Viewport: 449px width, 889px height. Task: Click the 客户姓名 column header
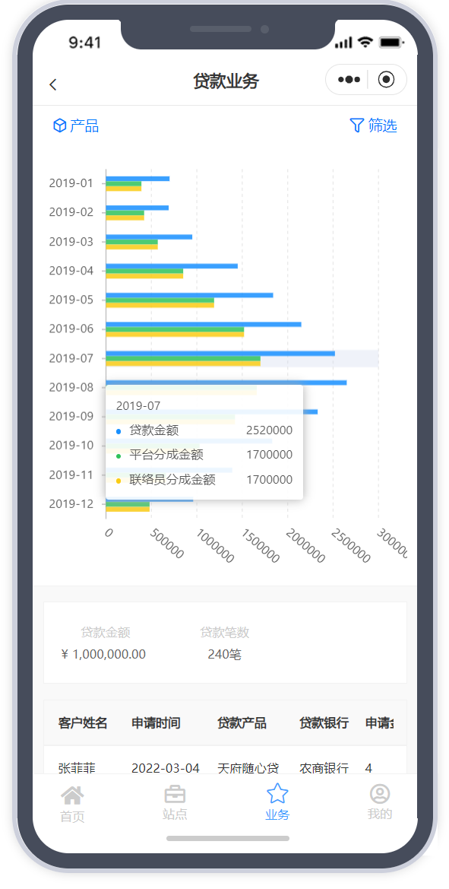point(83,723)
